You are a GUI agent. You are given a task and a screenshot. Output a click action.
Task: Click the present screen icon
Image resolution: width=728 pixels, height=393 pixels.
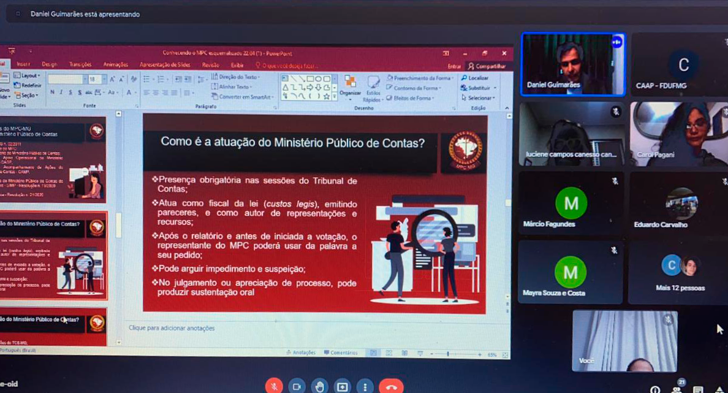[x=342, y=386]
